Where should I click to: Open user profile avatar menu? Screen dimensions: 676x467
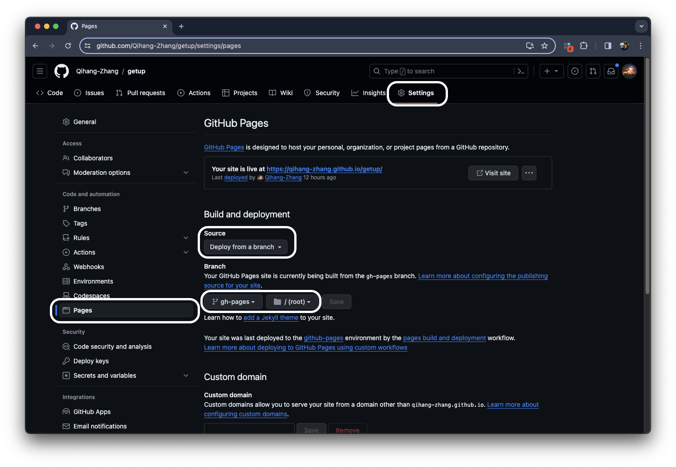point(629,71)
